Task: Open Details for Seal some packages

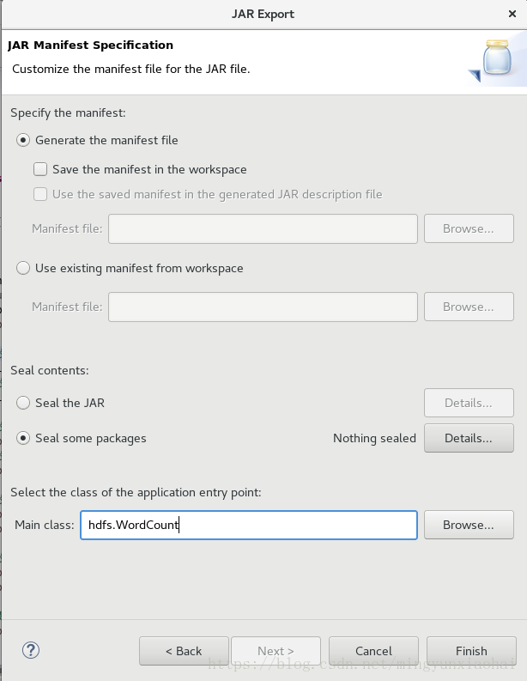Action: click(x=468, y=438)
